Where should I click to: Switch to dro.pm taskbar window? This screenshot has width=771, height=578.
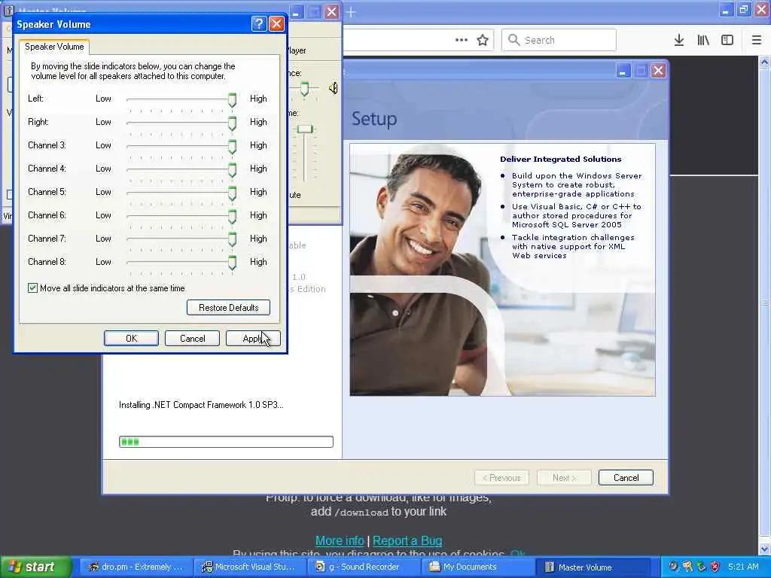tap(136, 567)
